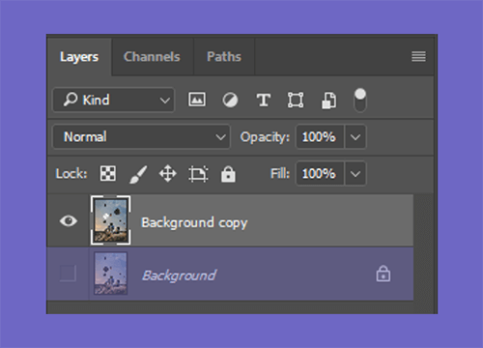This screenshot has height=348, width=483.
Task: Toggle layer filtering switch on or off
Action: point(360,101)
